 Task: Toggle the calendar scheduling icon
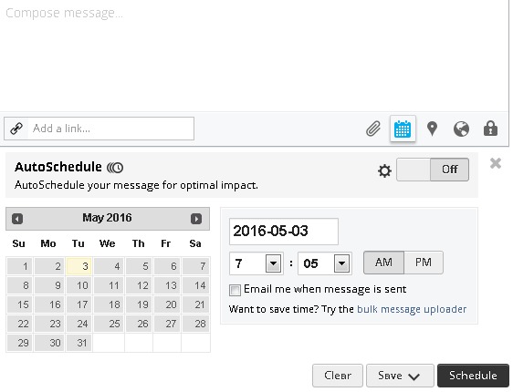pos(403,129)
